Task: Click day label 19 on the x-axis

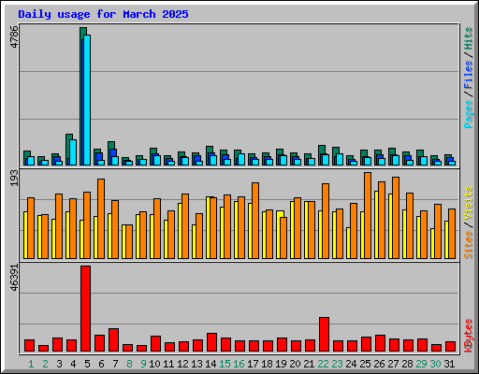Action: pos(281,364)
